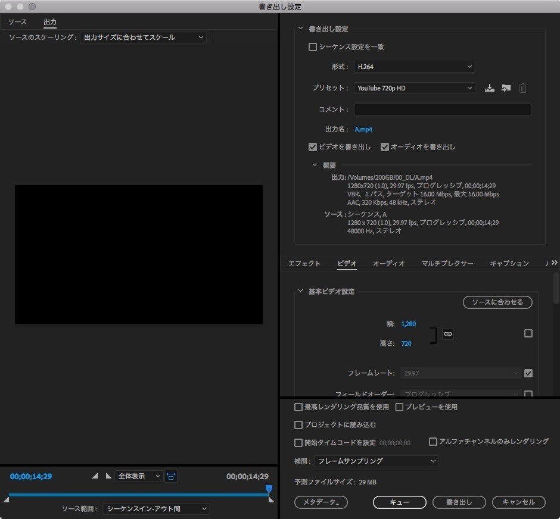The image size is (560, 519).
Task: Click the 高さ value 720
Action: [x=406, y=343]
